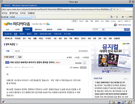135x104 pixels.
Task: Open the 즐겨찾기(A) favorites menu
Action: 14,13
